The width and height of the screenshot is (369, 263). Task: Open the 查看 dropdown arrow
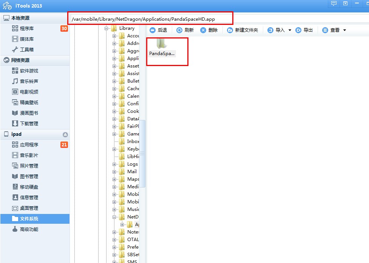344,30
